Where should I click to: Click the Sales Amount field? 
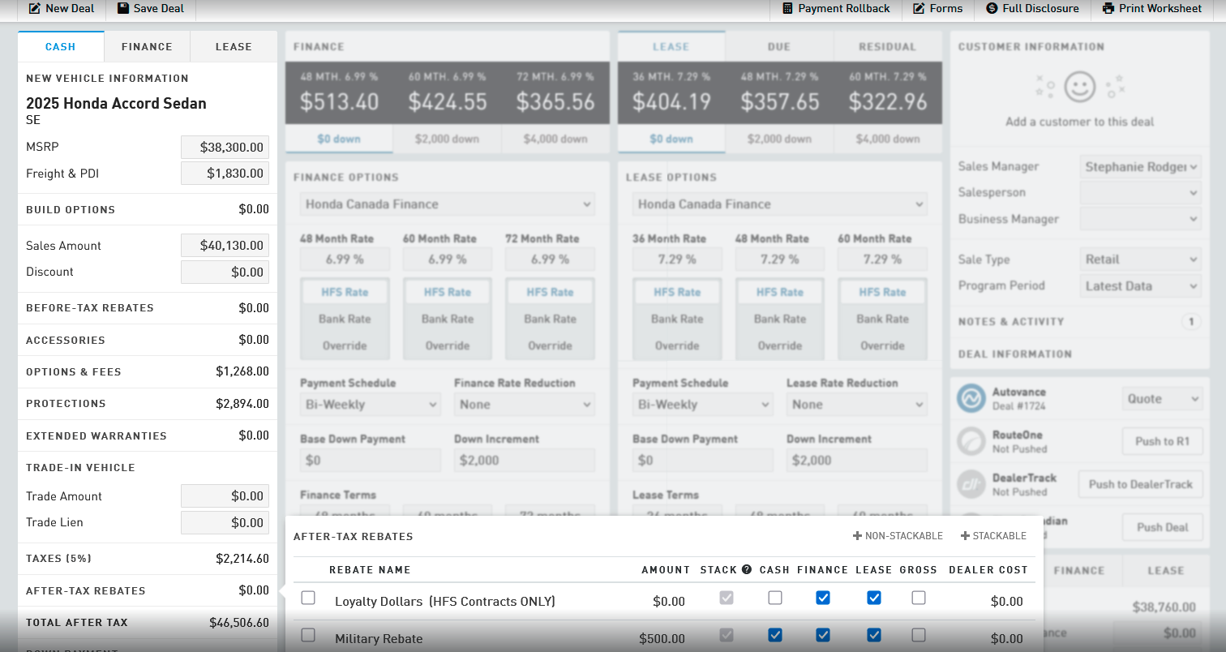225,246
